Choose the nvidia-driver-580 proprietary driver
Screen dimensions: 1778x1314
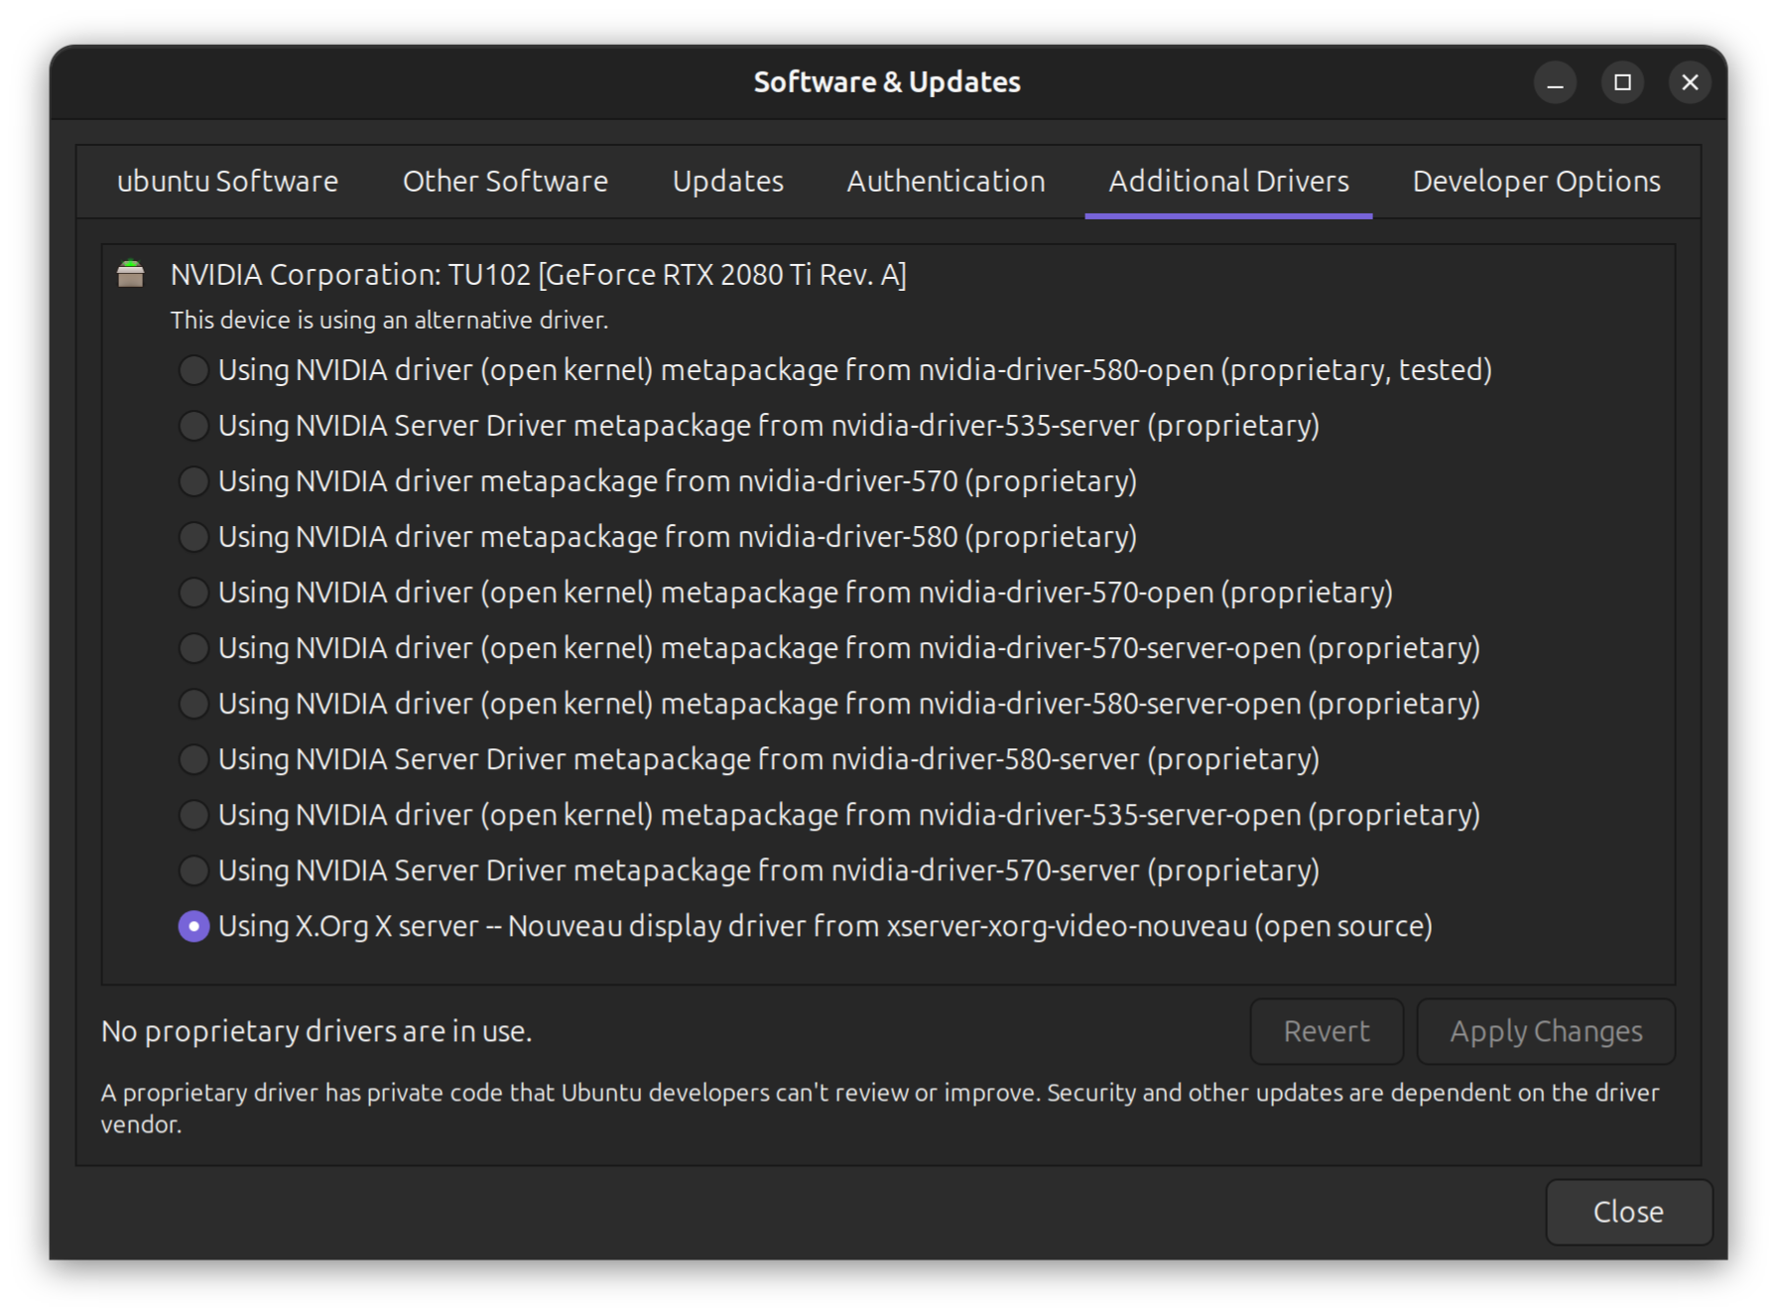click(193, 537)
